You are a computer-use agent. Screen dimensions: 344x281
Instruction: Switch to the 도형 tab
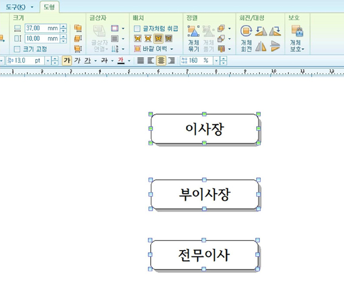[49, 7]
